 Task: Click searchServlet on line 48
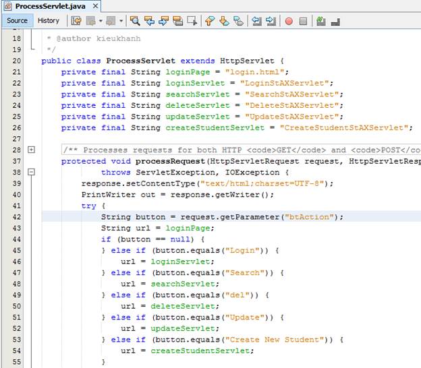[183, 284]
